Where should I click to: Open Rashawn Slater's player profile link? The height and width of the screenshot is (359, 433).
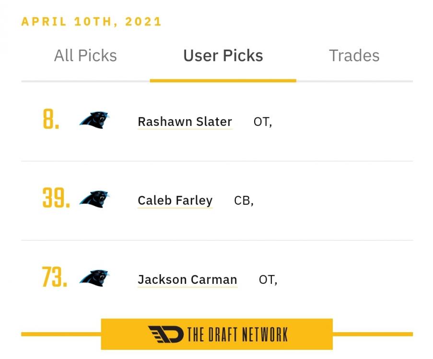[x=185, y=122]
